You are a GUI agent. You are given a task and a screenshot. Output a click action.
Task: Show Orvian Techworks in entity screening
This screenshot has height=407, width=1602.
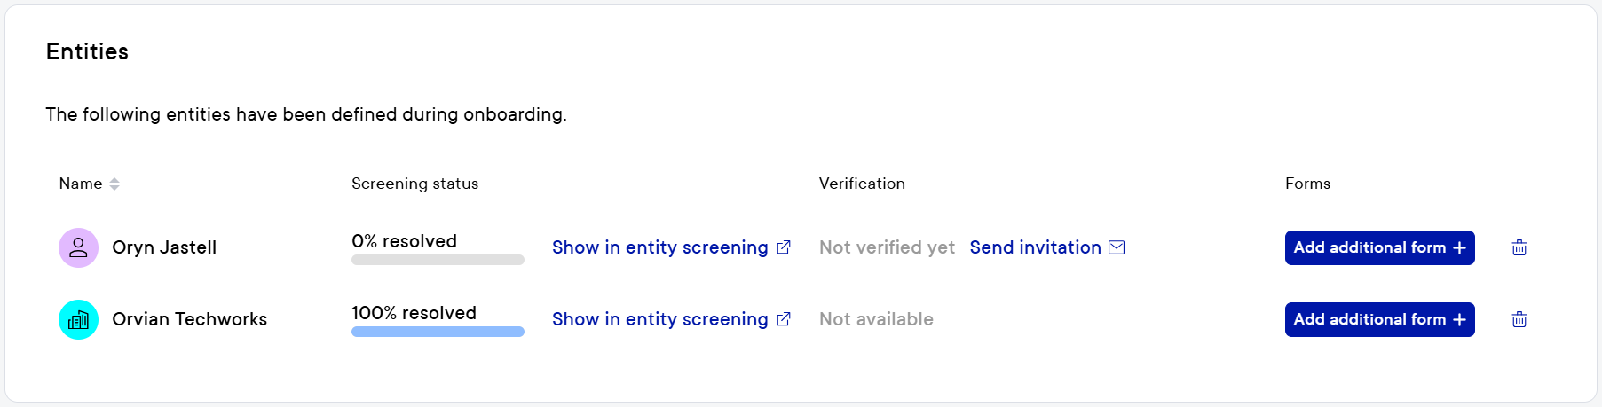click(659, 319)
